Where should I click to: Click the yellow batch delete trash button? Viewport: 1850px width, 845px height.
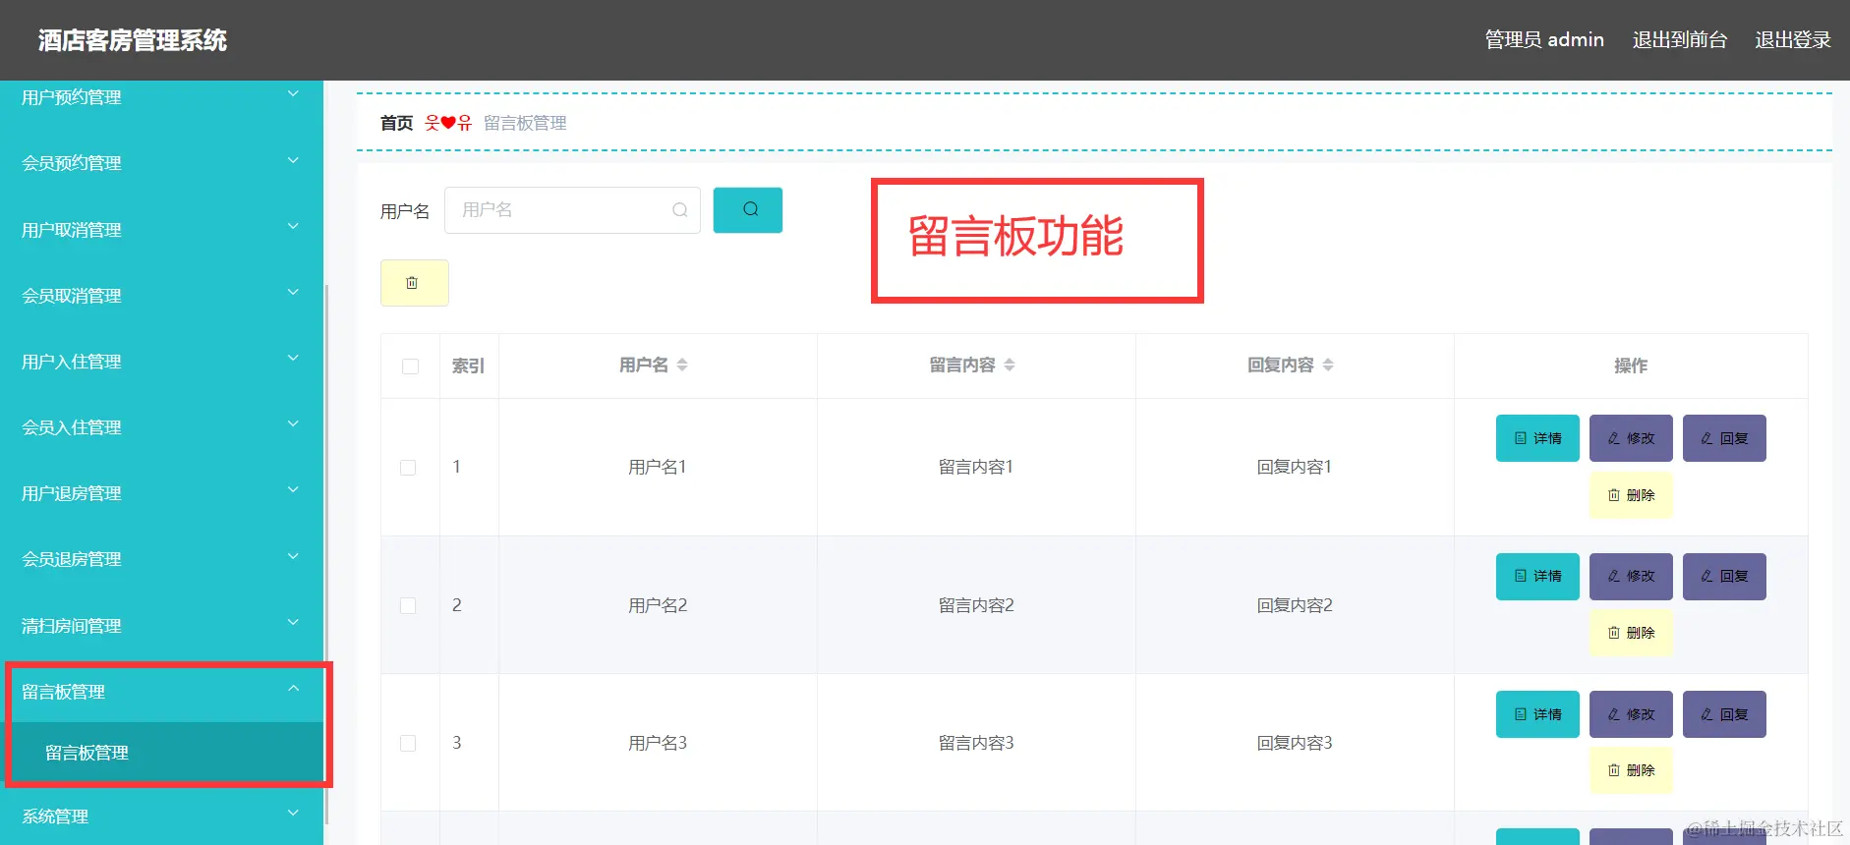414,283
